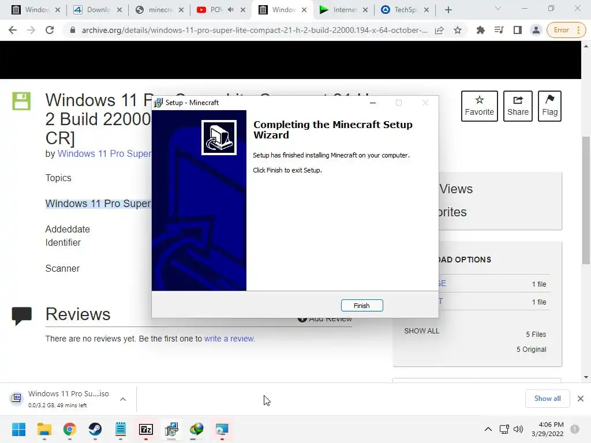Click the wizard installer image icon
This screenshot has width=591, height=443.
(x=219, y=137)
